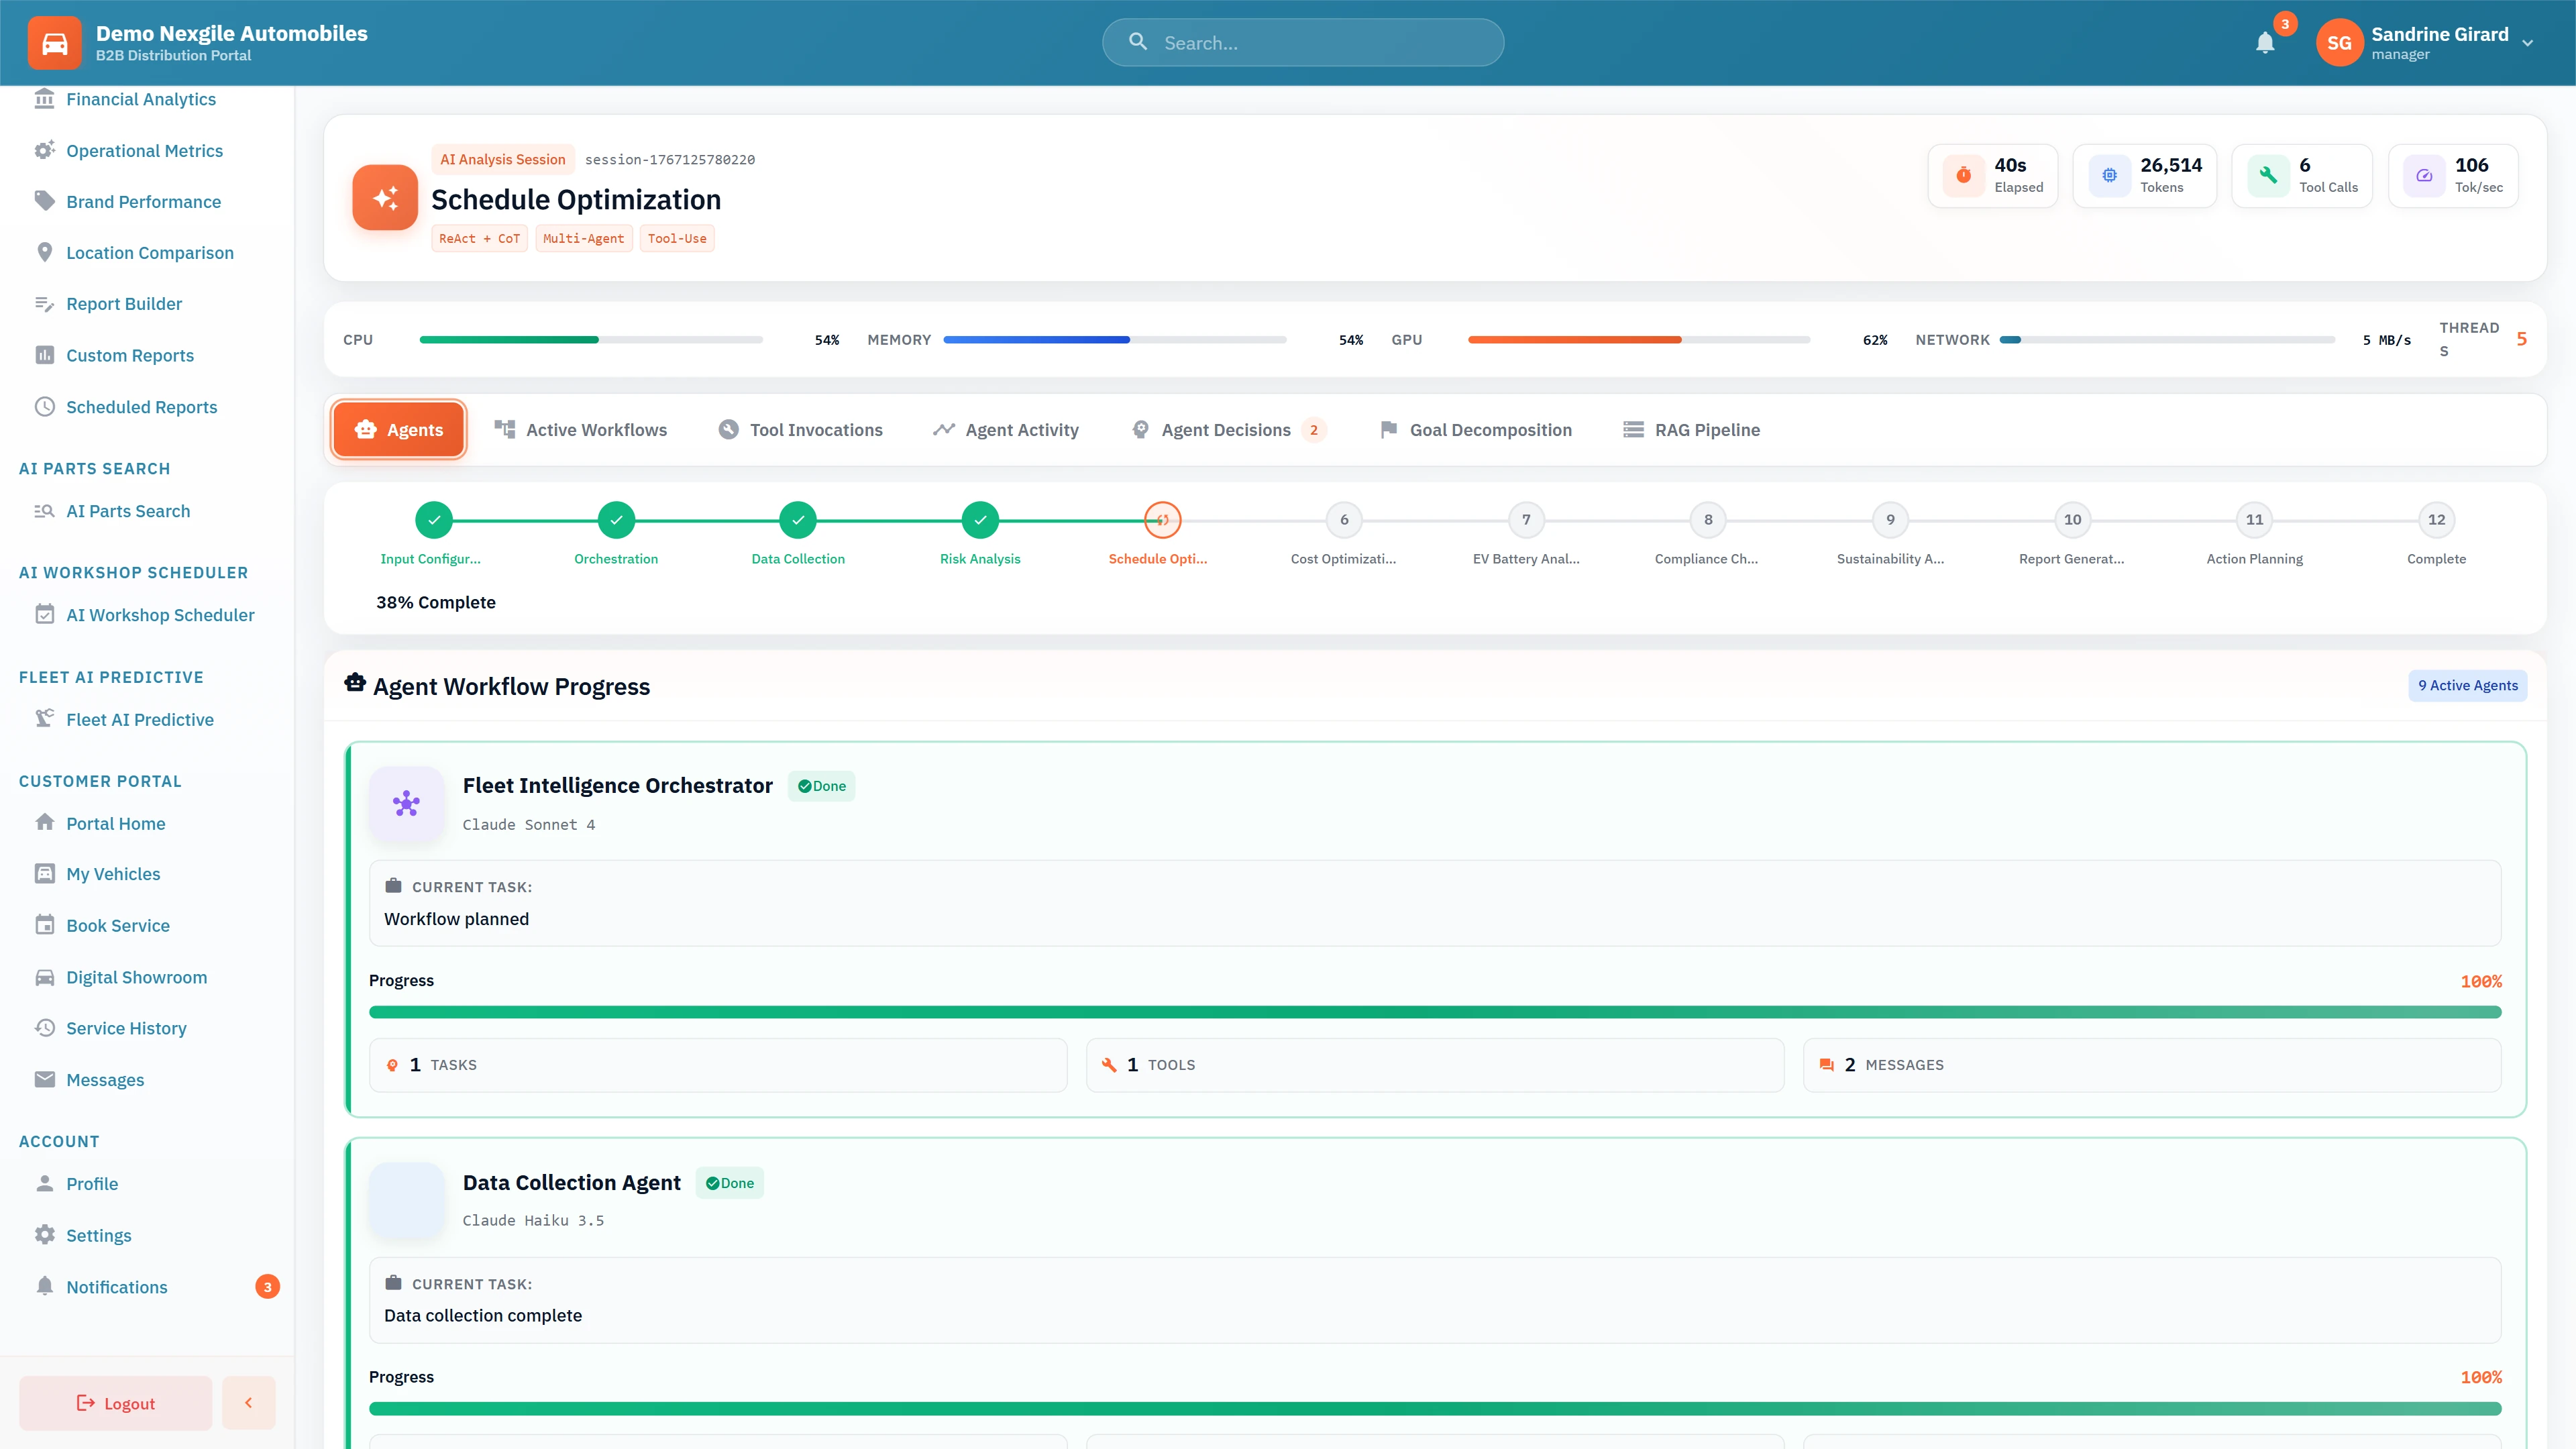Click the Logout button

(115, 1402)
